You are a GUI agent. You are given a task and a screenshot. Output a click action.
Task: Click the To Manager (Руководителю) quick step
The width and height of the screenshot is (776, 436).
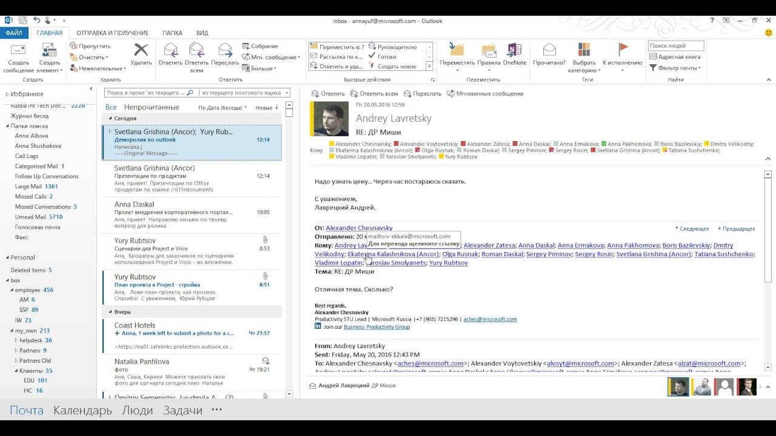click(x=392, y=47)
